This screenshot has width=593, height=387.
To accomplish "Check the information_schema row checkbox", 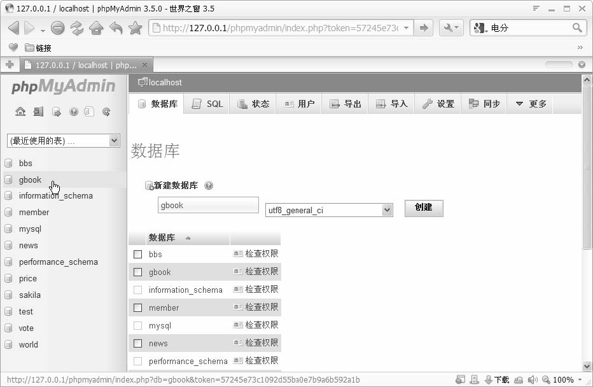I will tap(137, 290).
